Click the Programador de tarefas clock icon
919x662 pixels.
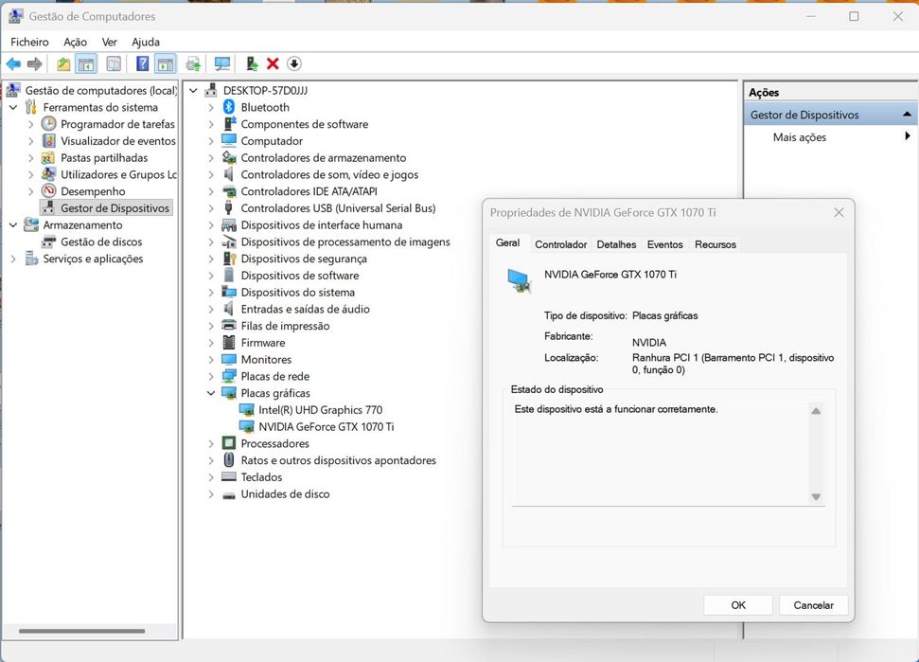(x=49, y=124)
